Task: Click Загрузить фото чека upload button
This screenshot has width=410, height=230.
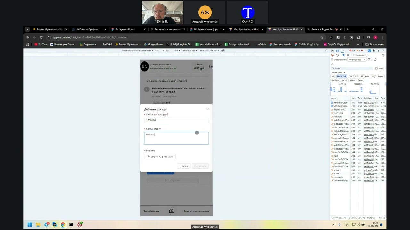Action: [160, 157]
